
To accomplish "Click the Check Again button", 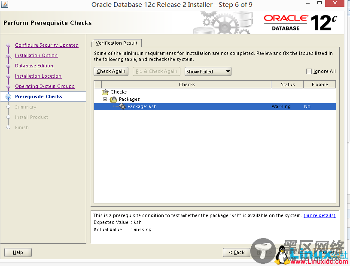I will tap(111, 71).
